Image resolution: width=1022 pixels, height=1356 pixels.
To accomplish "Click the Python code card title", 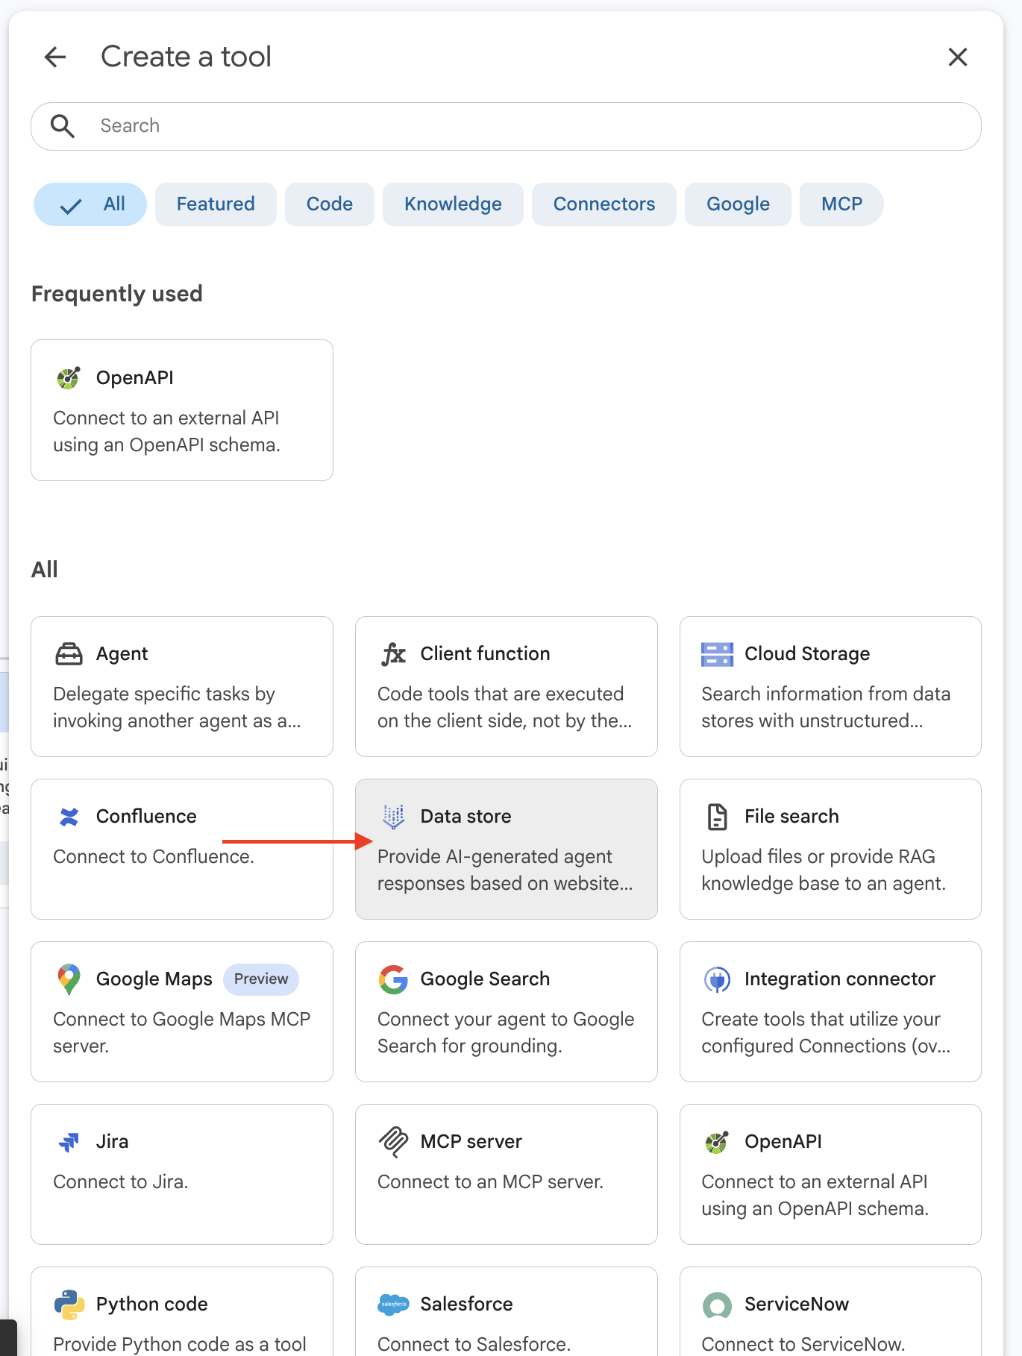I will 152,1305.
